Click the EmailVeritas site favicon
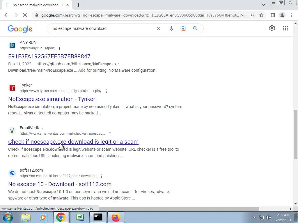 tap(12, 130)
